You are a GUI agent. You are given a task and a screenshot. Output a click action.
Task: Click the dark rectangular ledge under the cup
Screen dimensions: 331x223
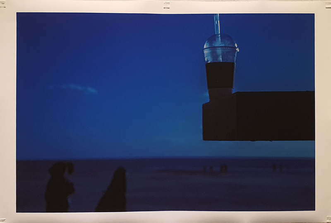tap(259, 116)
